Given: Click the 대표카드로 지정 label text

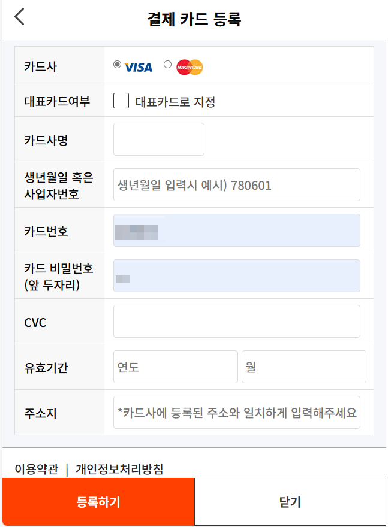Looking at the screenshot, I should tap(175, 102).
